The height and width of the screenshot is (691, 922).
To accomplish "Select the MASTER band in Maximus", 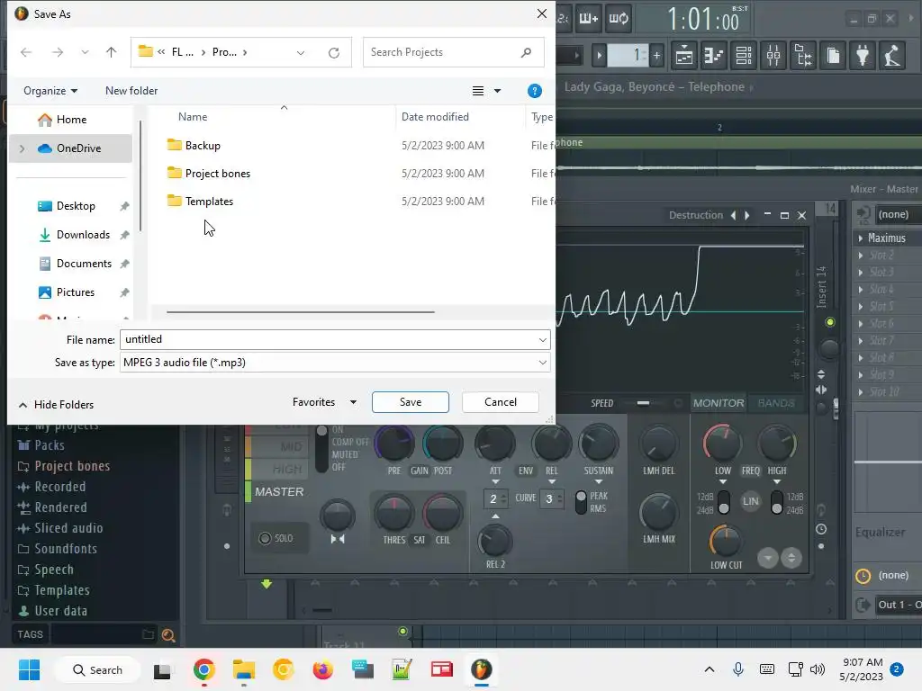I will pos(279,492).
